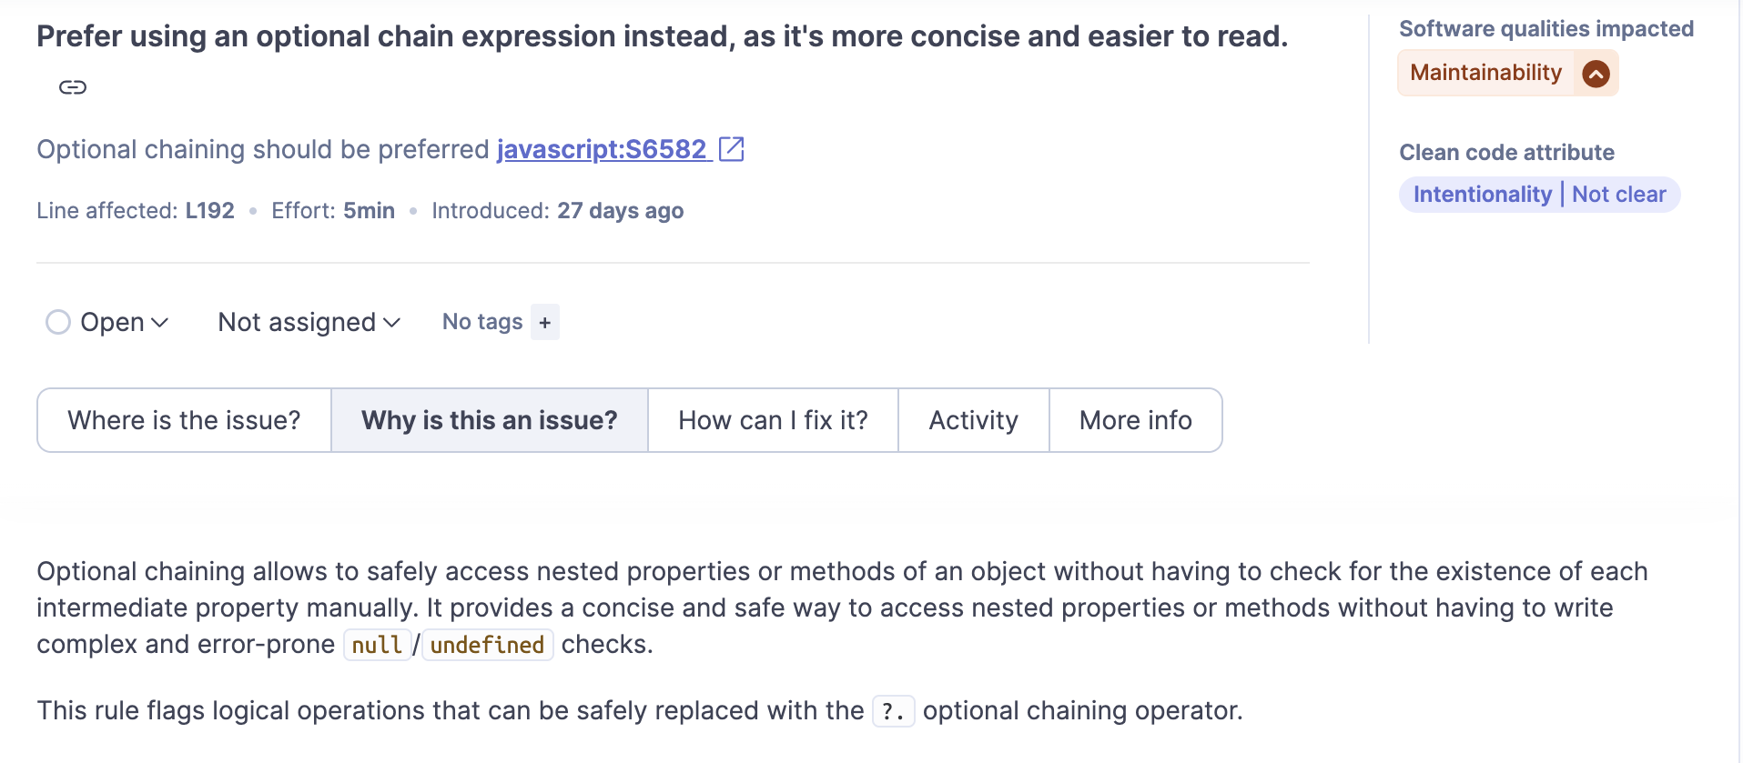This screenshot has height=763, width=1743.
Task: Add a tag with the plus icon
Action: pyautogui.click(x=544, y=323)
